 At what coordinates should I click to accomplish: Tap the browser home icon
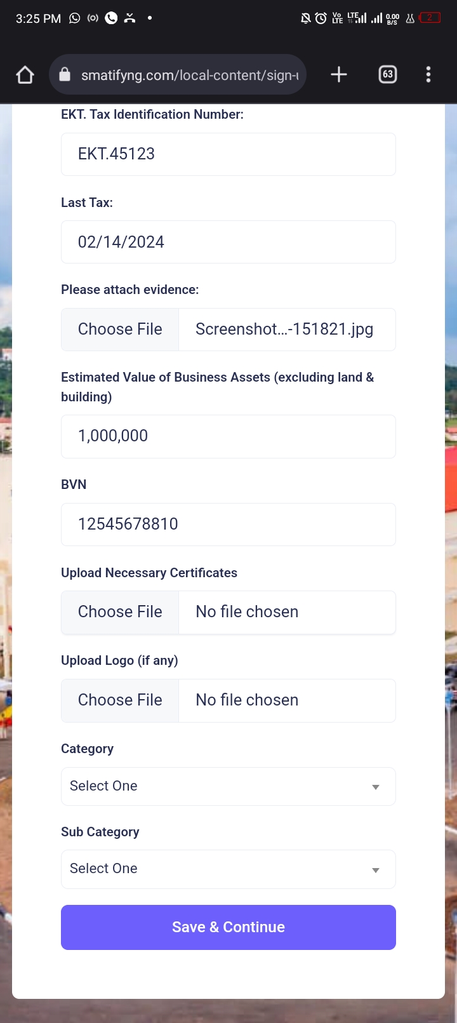[25, 75]
